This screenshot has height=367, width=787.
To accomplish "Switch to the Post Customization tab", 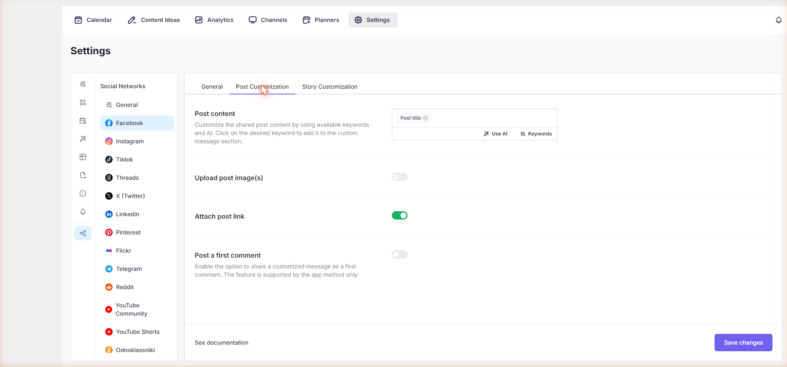I will (262, 87).
